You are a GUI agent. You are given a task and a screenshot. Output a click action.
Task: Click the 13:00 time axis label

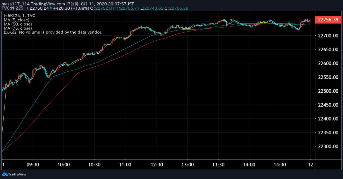pyautogui.click(x=188, y=165)
